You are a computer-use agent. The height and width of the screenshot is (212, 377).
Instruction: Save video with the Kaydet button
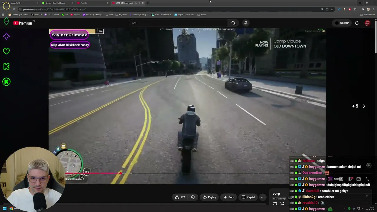[248, 197]
